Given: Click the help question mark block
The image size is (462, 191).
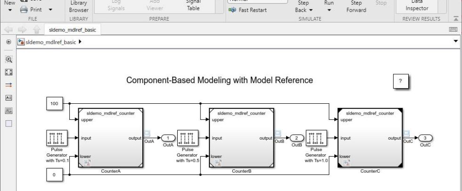Looking at the screenshot, I should click(400, 81).
